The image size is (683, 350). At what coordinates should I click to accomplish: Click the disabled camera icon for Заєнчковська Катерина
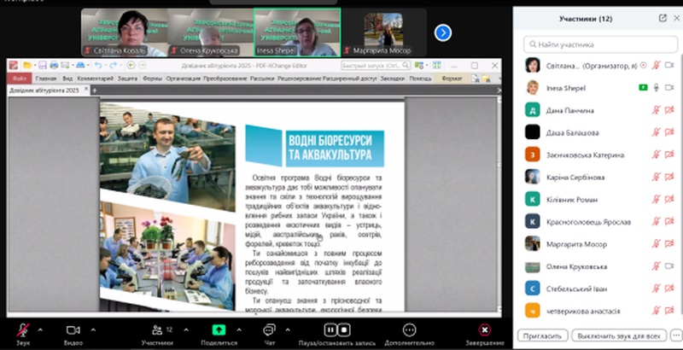pyautogui.click(x=669, y=155)
